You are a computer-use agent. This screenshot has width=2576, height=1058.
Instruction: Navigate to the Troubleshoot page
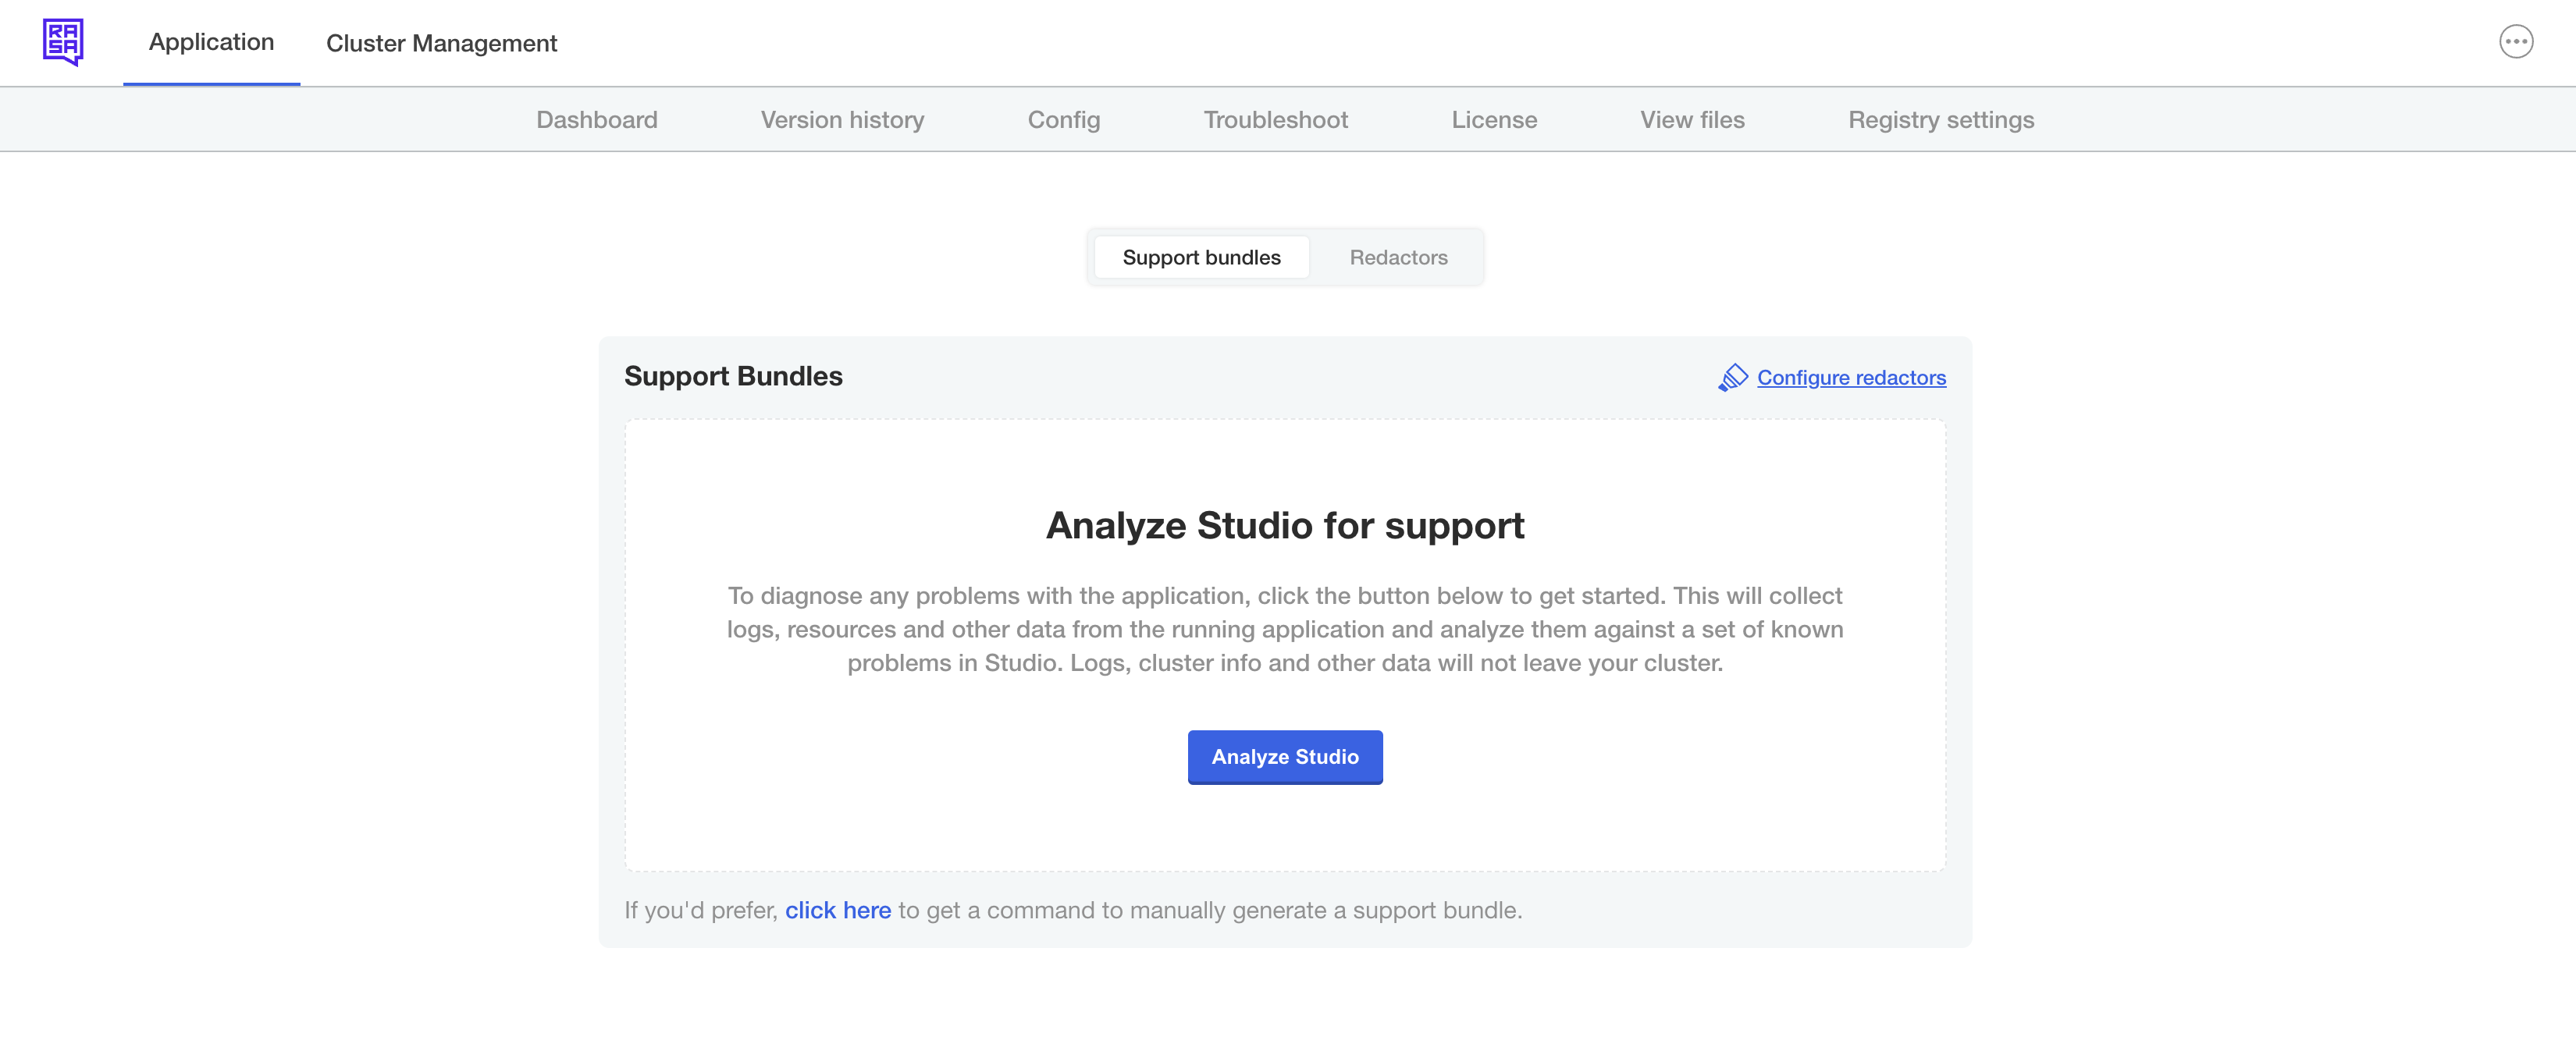(x=1275, y=119)
